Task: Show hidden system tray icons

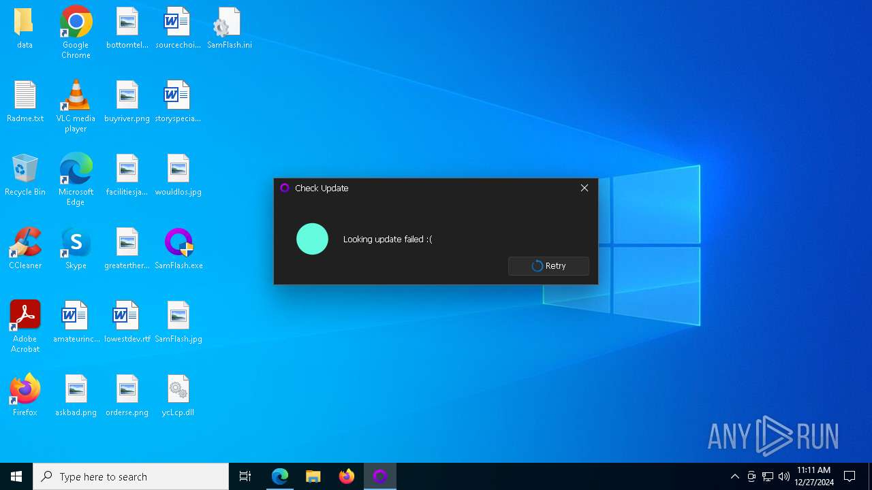Action: (x=734, y=476)
